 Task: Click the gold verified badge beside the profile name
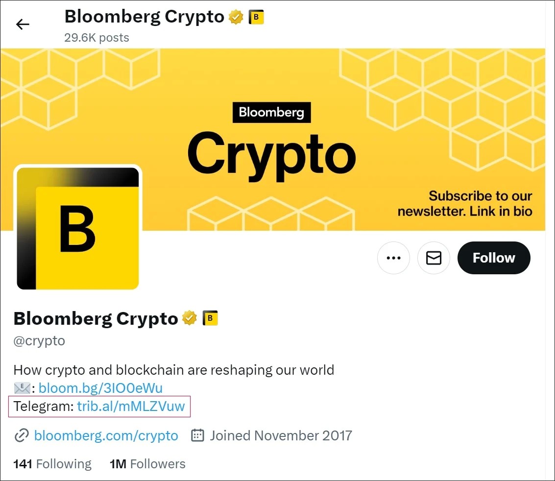190,318
